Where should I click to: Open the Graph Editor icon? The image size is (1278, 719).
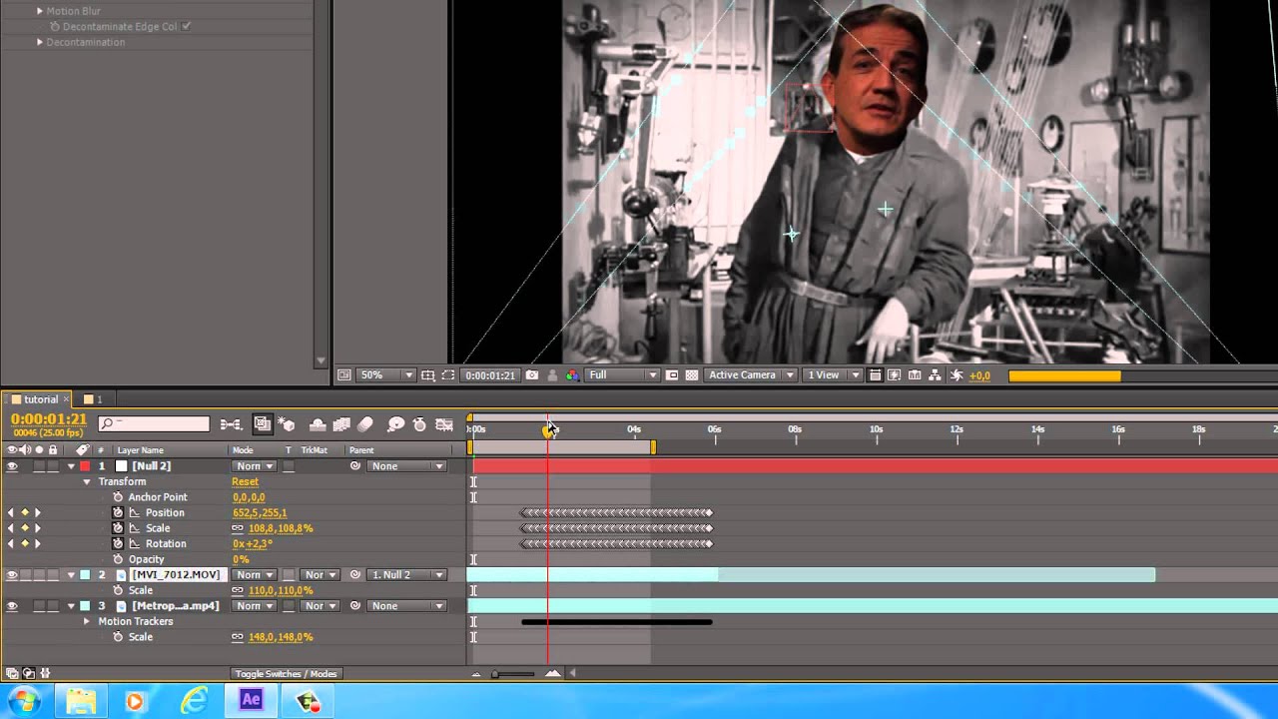tap(444, 424)
